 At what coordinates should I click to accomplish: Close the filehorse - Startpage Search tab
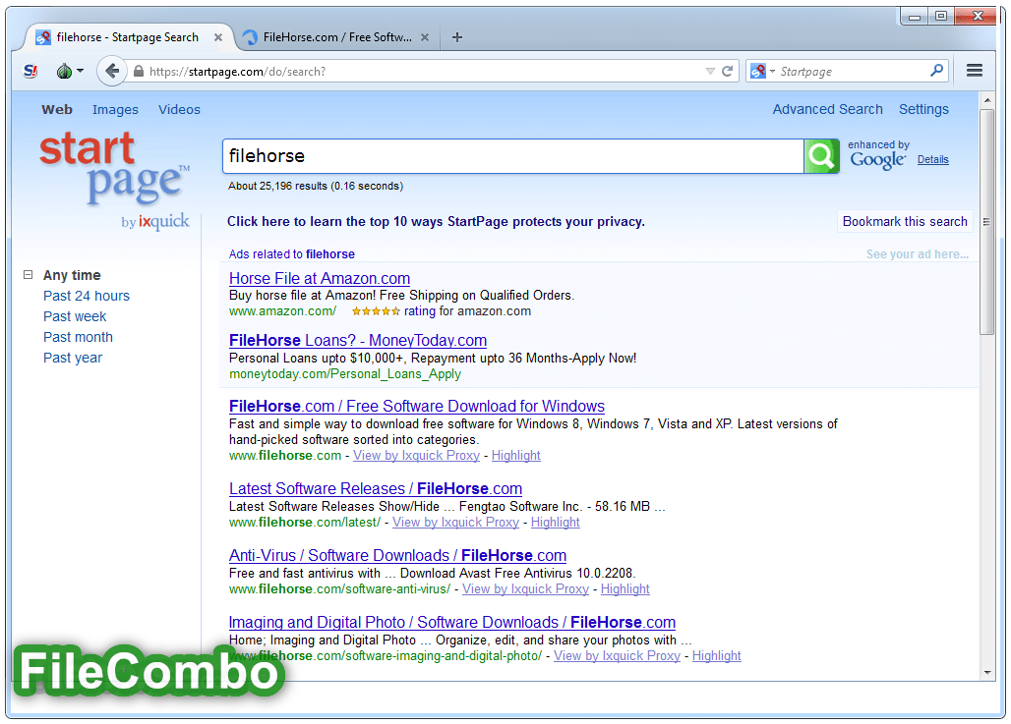(218, 37)
